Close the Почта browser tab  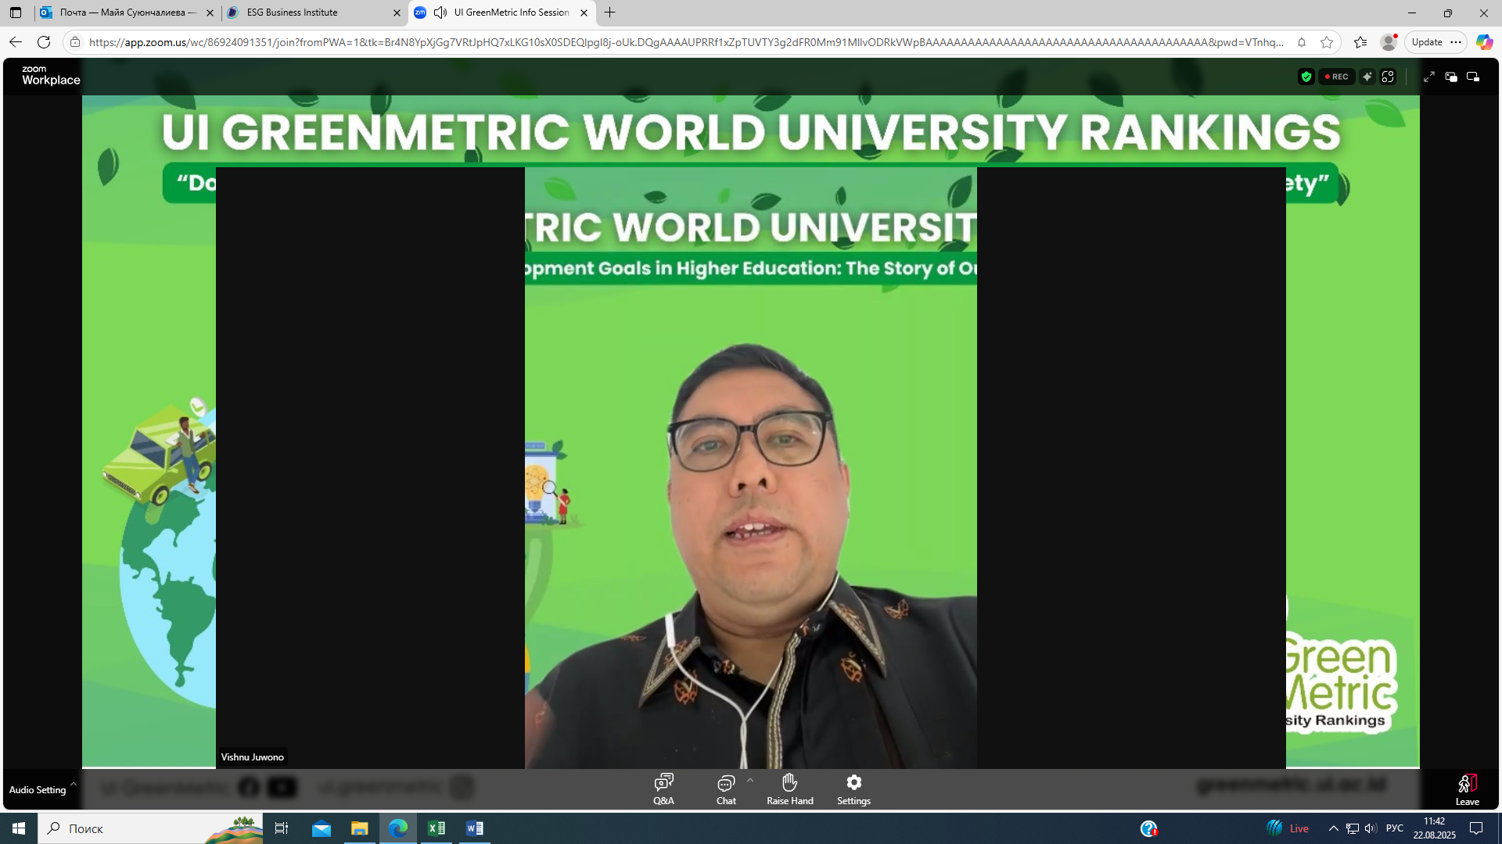click(x=210, y=13)
